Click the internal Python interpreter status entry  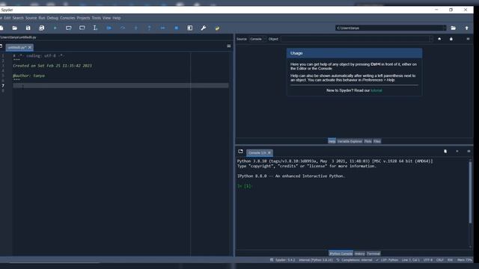[x=316, y=260]
